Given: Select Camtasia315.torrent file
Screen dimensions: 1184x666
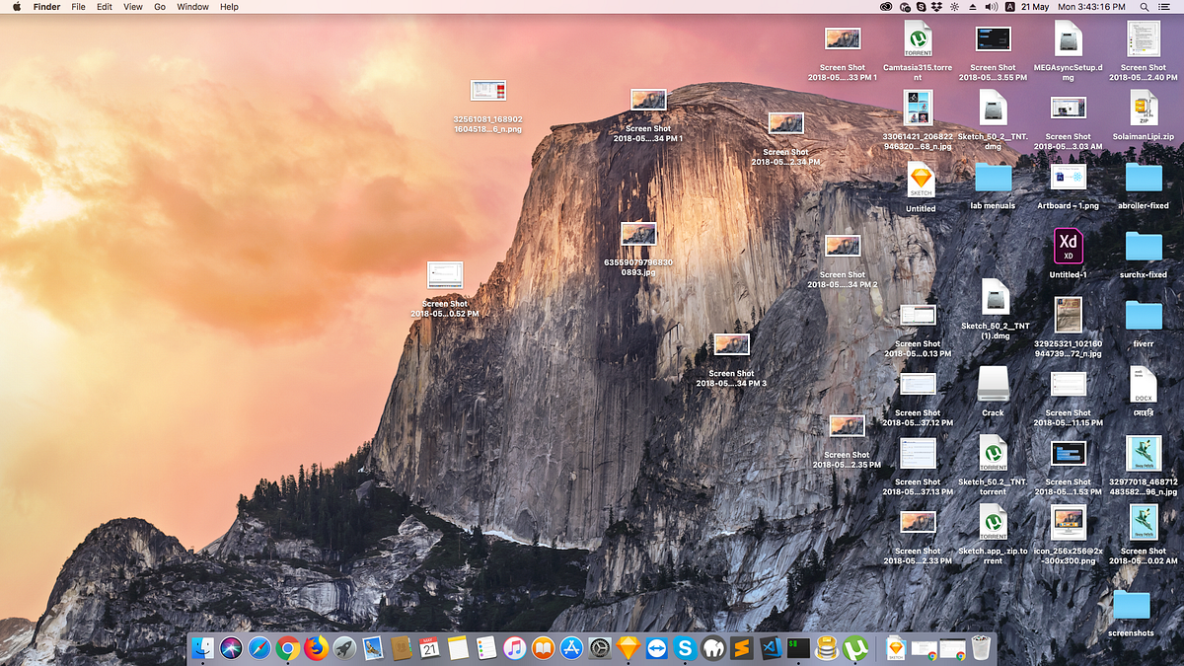Looking at the screenshot, I should click(919, 39).
